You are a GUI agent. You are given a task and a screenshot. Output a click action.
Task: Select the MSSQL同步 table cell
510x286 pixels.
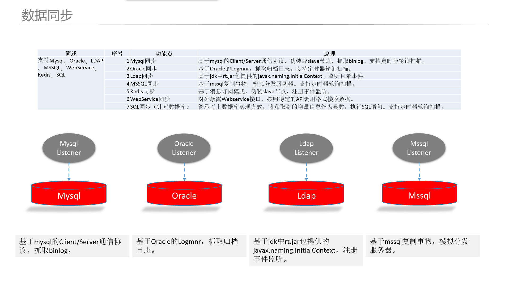164,84
